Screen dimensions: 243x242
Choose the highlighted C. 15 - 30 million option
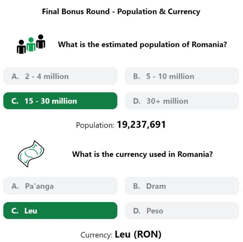click(x=60, y=101)
